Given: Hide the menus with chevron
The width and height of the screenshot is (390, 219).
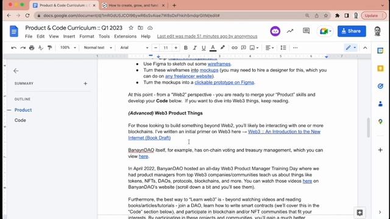Looking at the screenshot, I should [365, 47].
